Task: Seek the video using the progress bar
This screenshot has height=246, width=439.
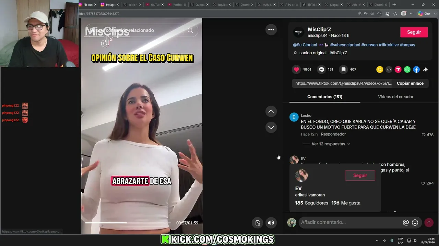Action: coord(128,223)
